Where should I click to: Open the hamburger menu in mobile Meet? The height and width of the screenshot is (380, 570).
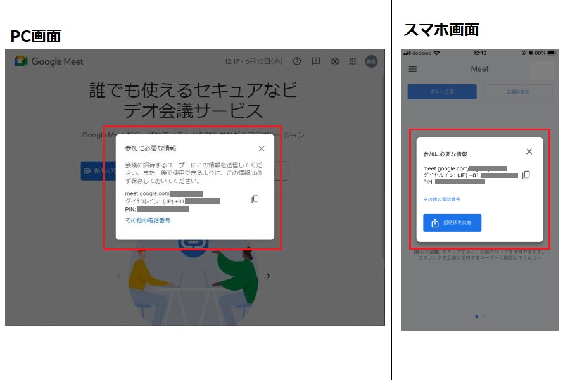pos(413,69)
